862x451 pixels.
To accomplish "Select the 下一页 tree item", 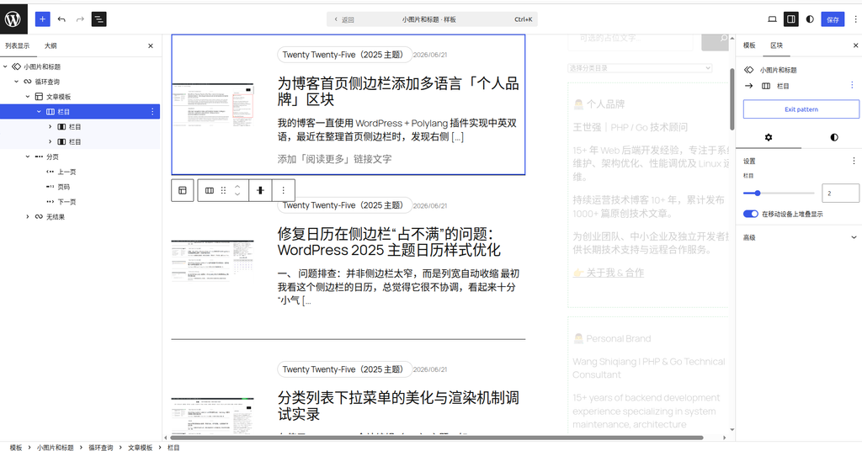I will (67, 202).
